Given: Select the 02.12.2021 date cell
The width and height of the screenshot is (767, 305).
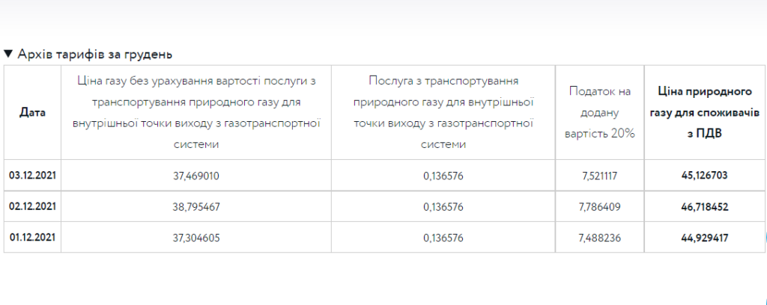Looking at the screenshot, I should point(32,206).
